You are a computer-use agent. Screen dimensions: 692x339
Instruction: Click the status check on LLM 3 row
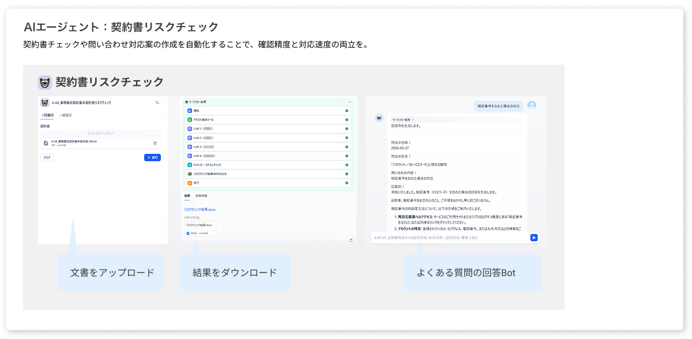pyautogui.click(x=347, y=147)
